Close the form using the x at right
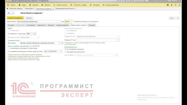Image resolution: width=187 pixels, height=105 pixels. (180, 13)
